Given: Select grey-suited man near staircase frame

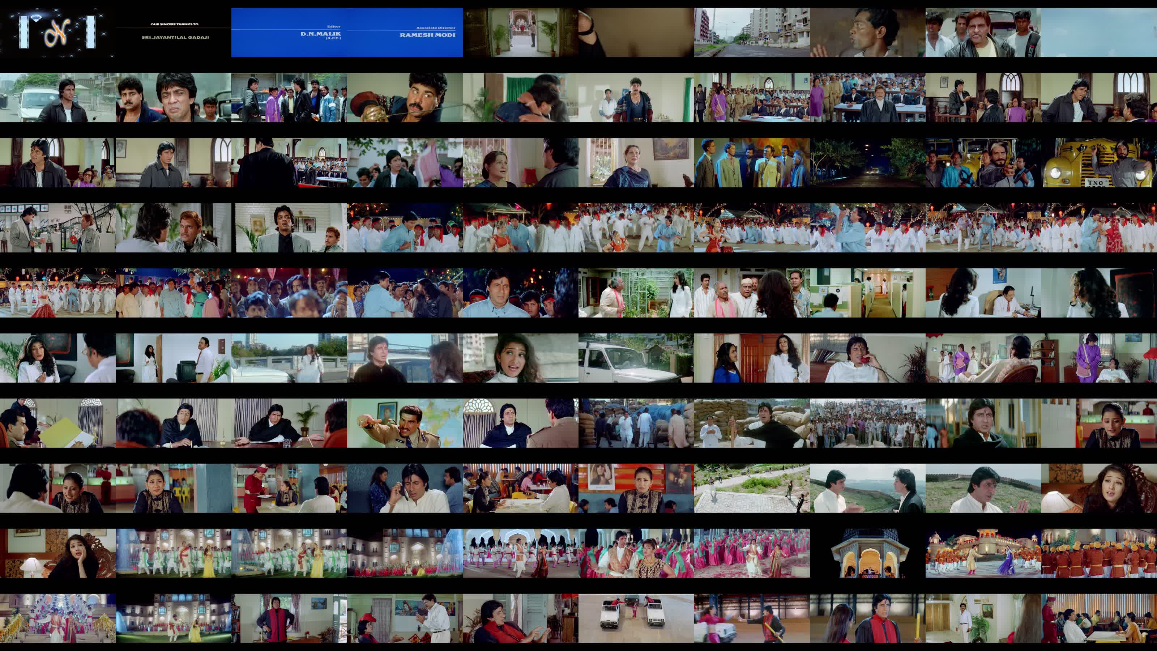Looking at the screenshot, I should [x=57, y=228].
